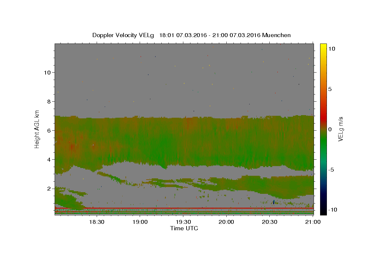Click the black bottom of the colorbar
The height and width of the screenshot is (258, 388).
pyautogui.click(x=323, y=212)
